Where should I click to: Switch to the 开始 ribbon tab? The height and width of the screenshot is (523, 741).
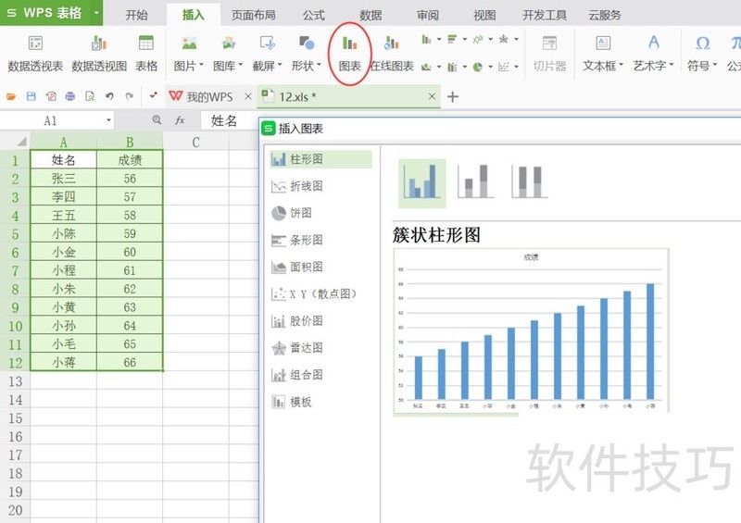coord(136,15)
